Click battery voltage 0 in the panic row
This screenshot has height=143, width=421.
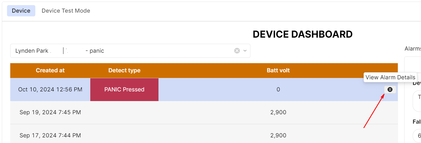pos(278,90)
